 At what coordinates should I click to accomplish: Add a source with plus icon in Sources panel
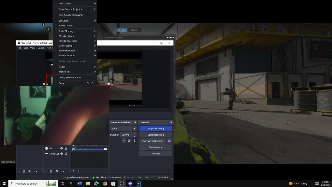tap(46, 171)
